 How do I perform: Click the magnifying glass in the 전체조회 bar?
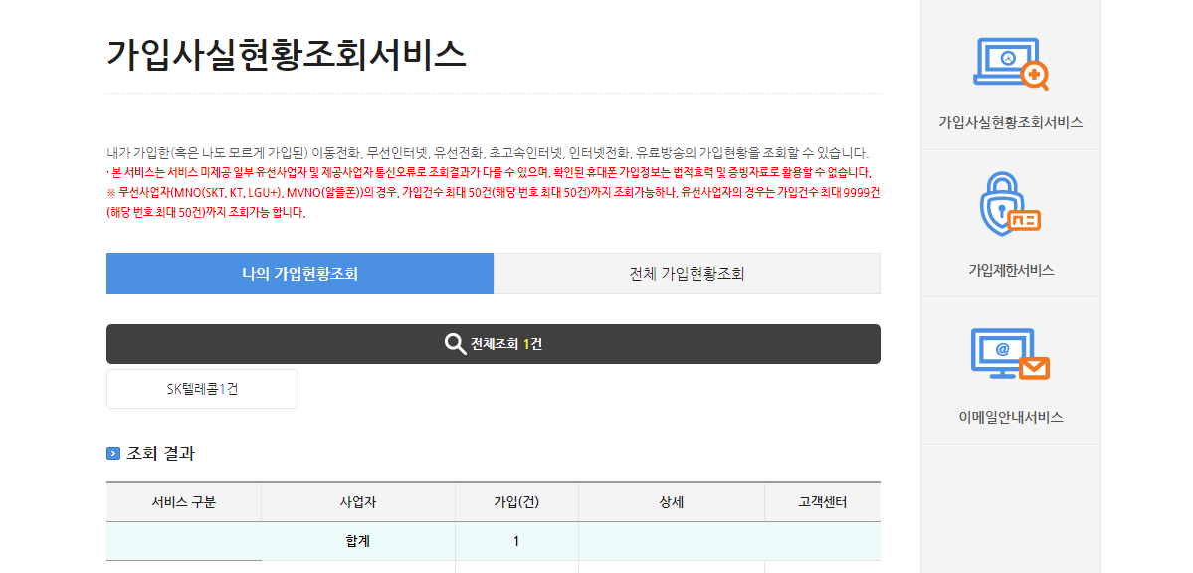(456, 343)
